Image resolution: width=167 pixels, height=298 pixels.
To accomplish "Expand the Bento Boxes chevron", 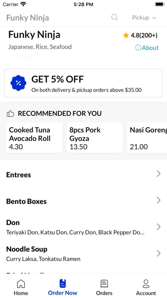I will 158,200.
